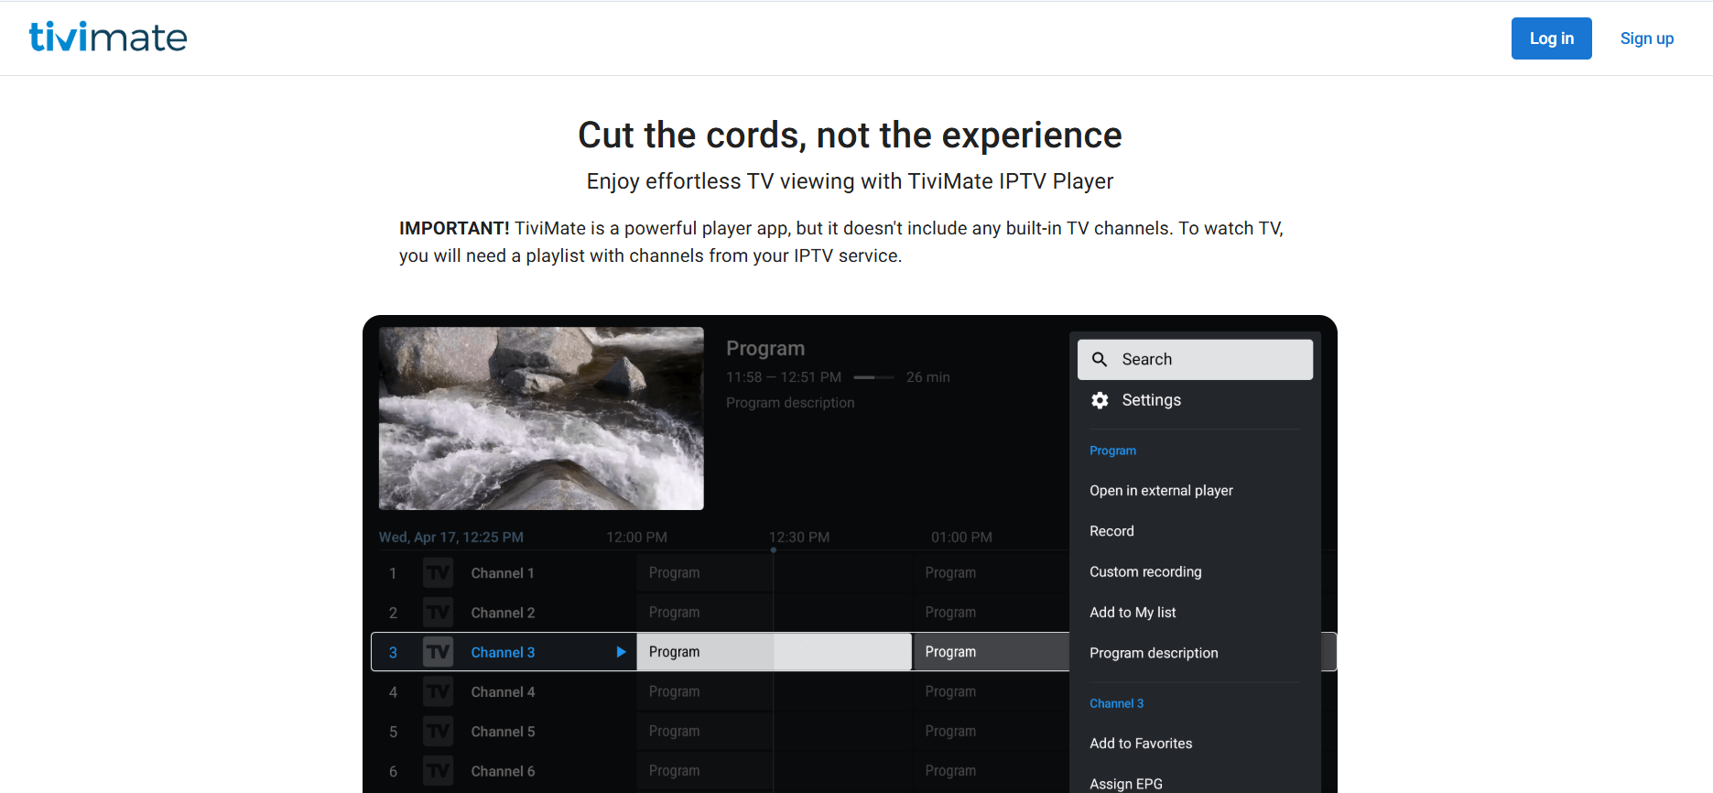Click the 11:58 – 12:51 PM time range
1713x793 pixels.
[x=784, y=377]
